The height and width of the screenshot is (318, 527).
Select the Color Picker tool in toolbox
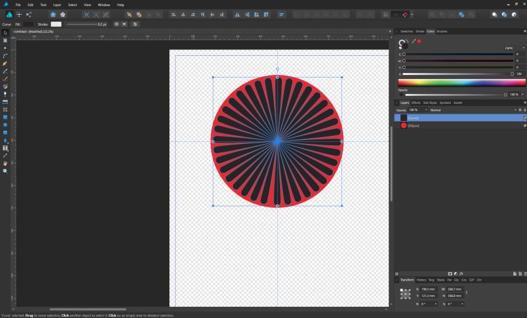pyautogui.click(x=5, y=156)
